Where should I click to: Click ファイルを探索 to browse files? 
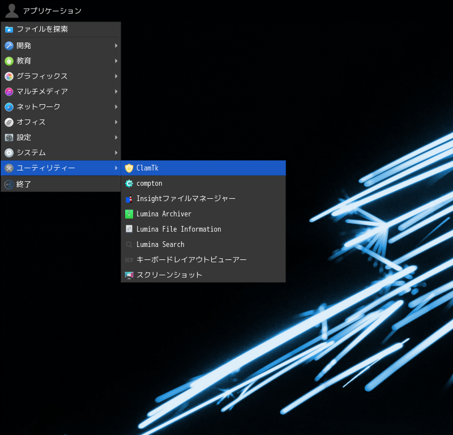coord(42,29)
